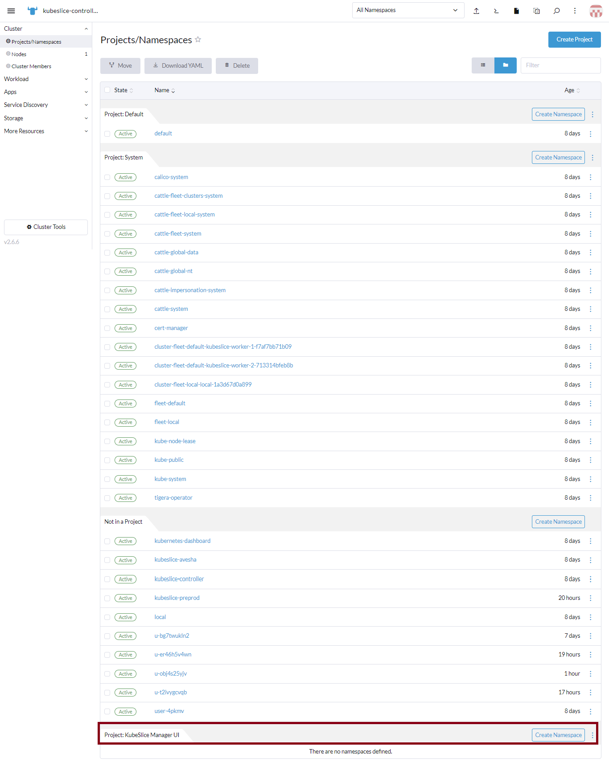Image resolution: width=609 pixels, height=766 pixels.
Task: Open the resource search icon
Action: (556, 11)
